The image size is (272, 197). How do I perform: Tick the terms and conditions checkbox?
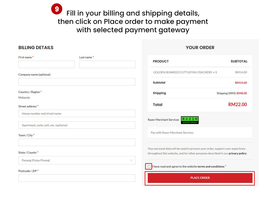(149, 166)
